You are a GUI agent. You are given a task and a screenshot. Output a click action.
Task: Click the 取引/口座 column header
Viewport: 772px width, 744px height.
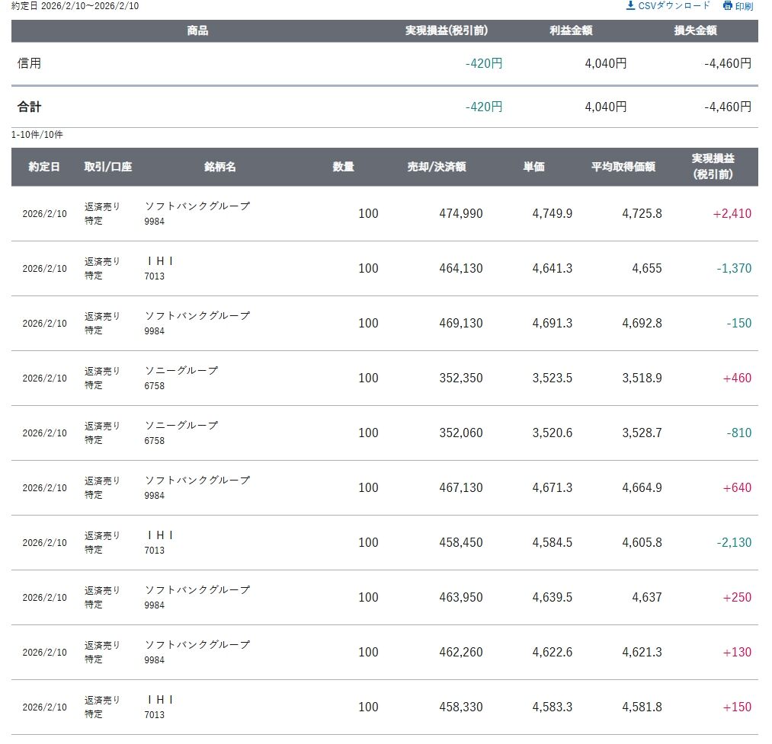(108, 167)
